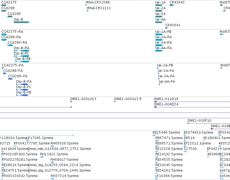
Task: Click the tal-AA gene label
Action: [x=161, y=20]
